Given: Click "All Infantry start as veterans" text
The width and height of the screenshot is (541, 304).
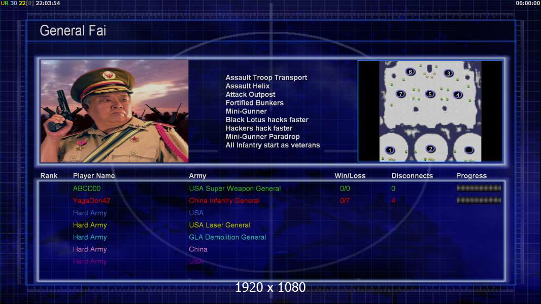Looking at the screenshot, I should (x=273, y=145).
